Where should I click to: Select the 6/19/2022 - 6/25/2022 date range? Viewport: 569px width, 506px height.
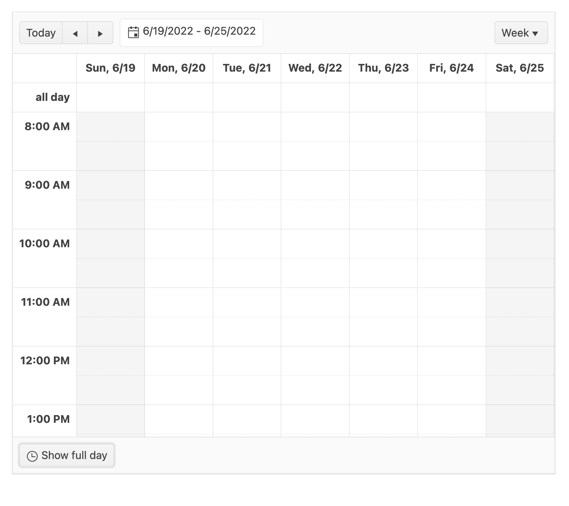[x=199, y=31]
